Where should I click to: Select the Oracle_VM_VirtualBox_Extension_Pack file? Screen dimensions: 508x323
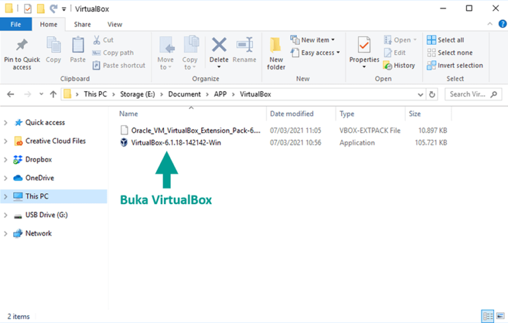[195, 130]
